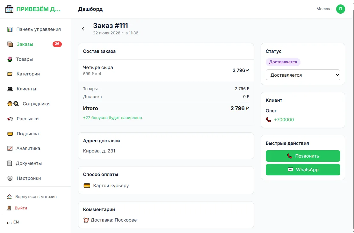354x233 pixels.
Task: Click the Дашборд header title
Action: 90,9
